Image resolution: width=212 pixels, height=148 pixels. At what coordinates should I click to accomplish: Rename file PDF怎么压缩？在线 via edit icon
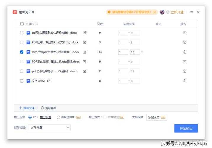click(x=85, y=62)
